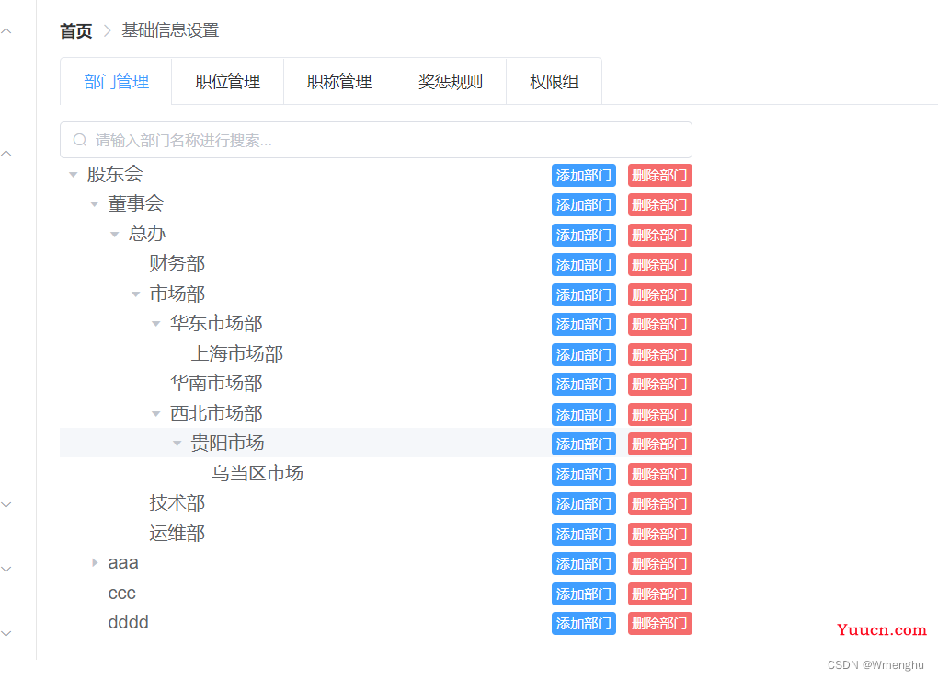Delete the 贵阳市场 department
Screen dimensions: 938x680
(x=660, y=444)
